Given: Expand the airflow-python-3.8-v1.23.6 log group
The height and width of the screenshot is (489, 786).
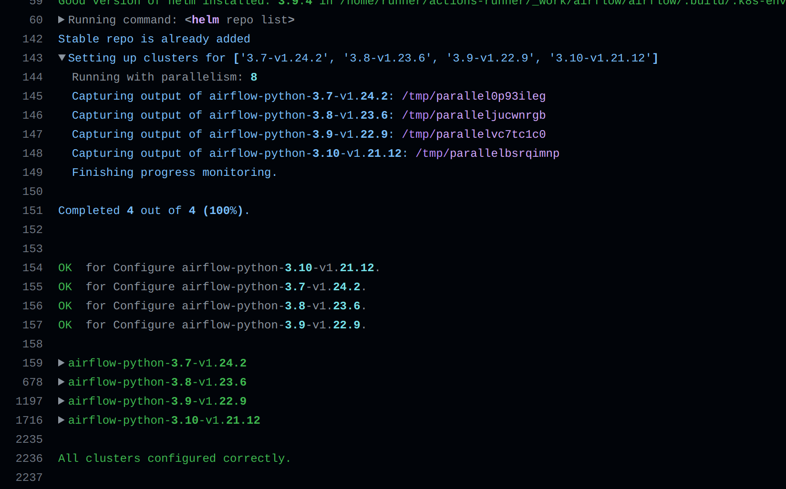Looking at the screenshot, I should (x=62, y=382).
